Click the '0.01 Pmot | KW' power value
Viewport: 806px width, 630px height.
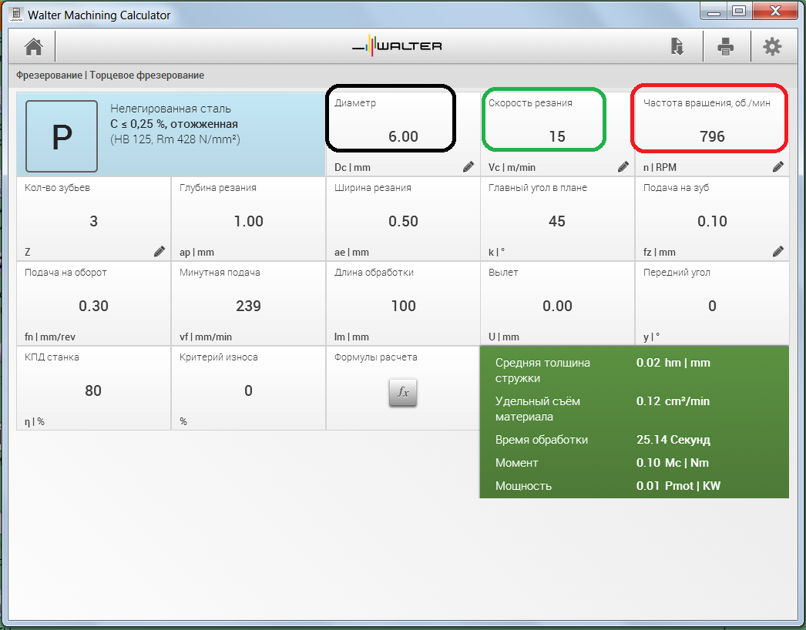coord(678,486)
